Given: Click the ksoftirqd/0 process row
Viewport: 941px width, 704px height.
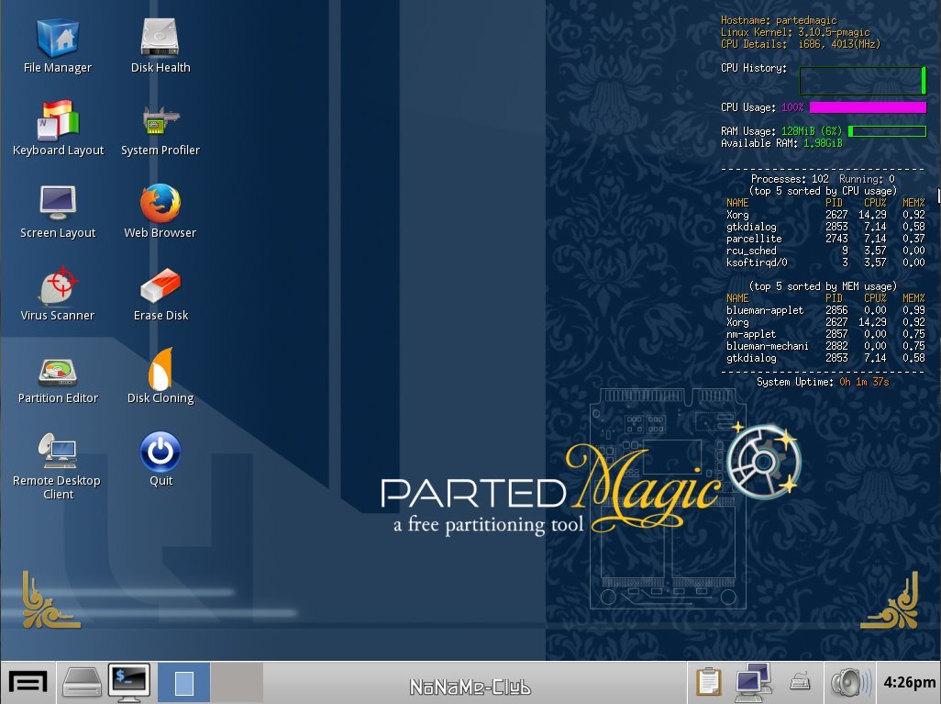Looking at the screenshot, I should click(825, 263).
